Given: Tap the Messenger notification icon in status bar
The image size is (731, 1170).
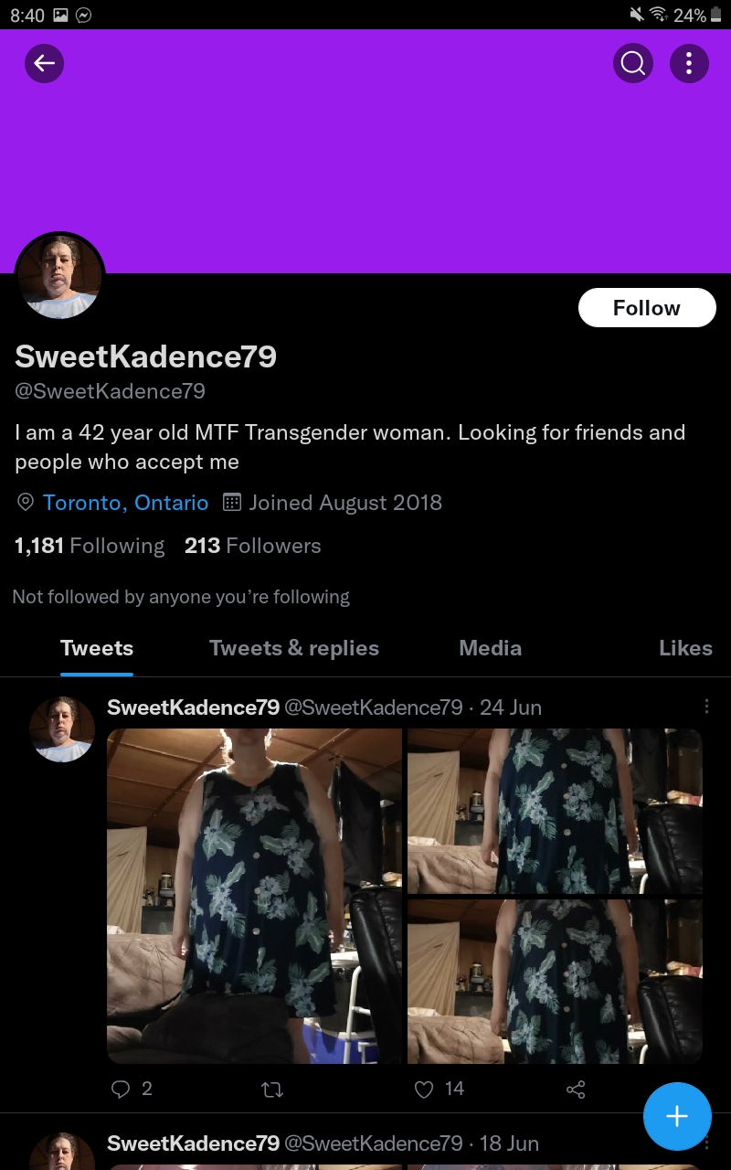Looking at the screenshot, I should pyautogui.click(x=83, y=15).
